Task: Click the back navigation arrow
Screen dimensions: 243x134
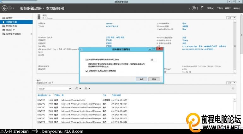Action: pyautogui.click(x=5, y=8)
